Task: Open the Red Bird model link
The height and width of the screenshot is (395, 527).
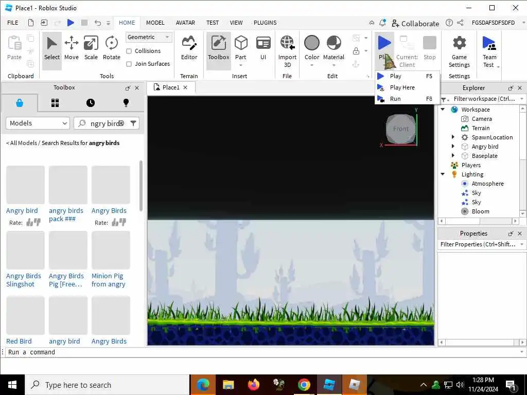Action: (19, 341)
